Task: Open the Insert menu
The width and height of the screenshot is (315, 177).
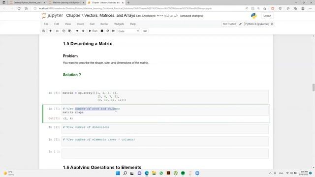Action: tap(80, 24)
